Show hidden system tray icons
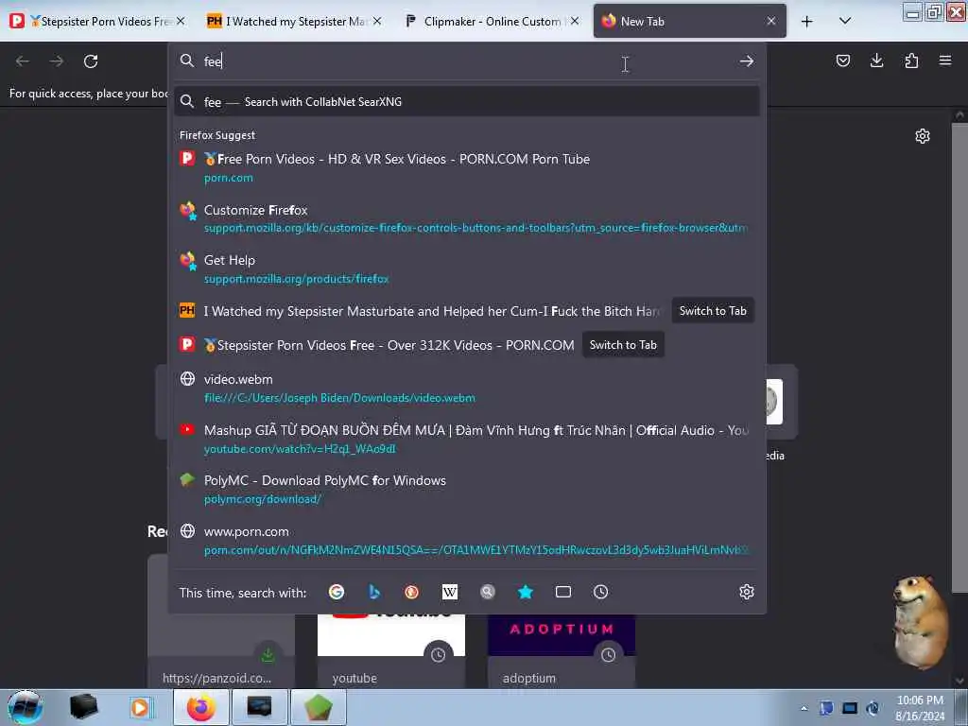 pyautogui.click(x=804, y=708)
